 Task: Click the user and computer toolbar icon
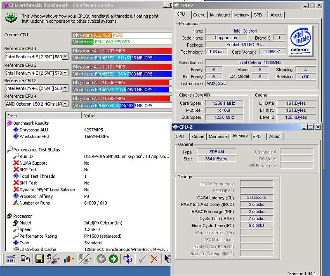click(51, 259)
